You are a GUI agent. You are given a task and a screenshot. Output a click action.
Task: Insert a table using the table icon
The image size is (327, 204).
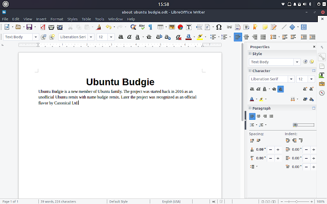click(x=160, y=27)
